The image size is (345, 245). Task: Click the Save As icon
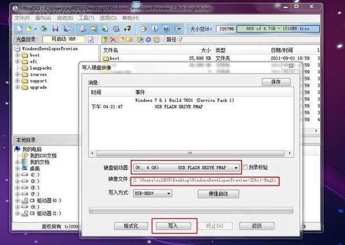pos(67,29)
